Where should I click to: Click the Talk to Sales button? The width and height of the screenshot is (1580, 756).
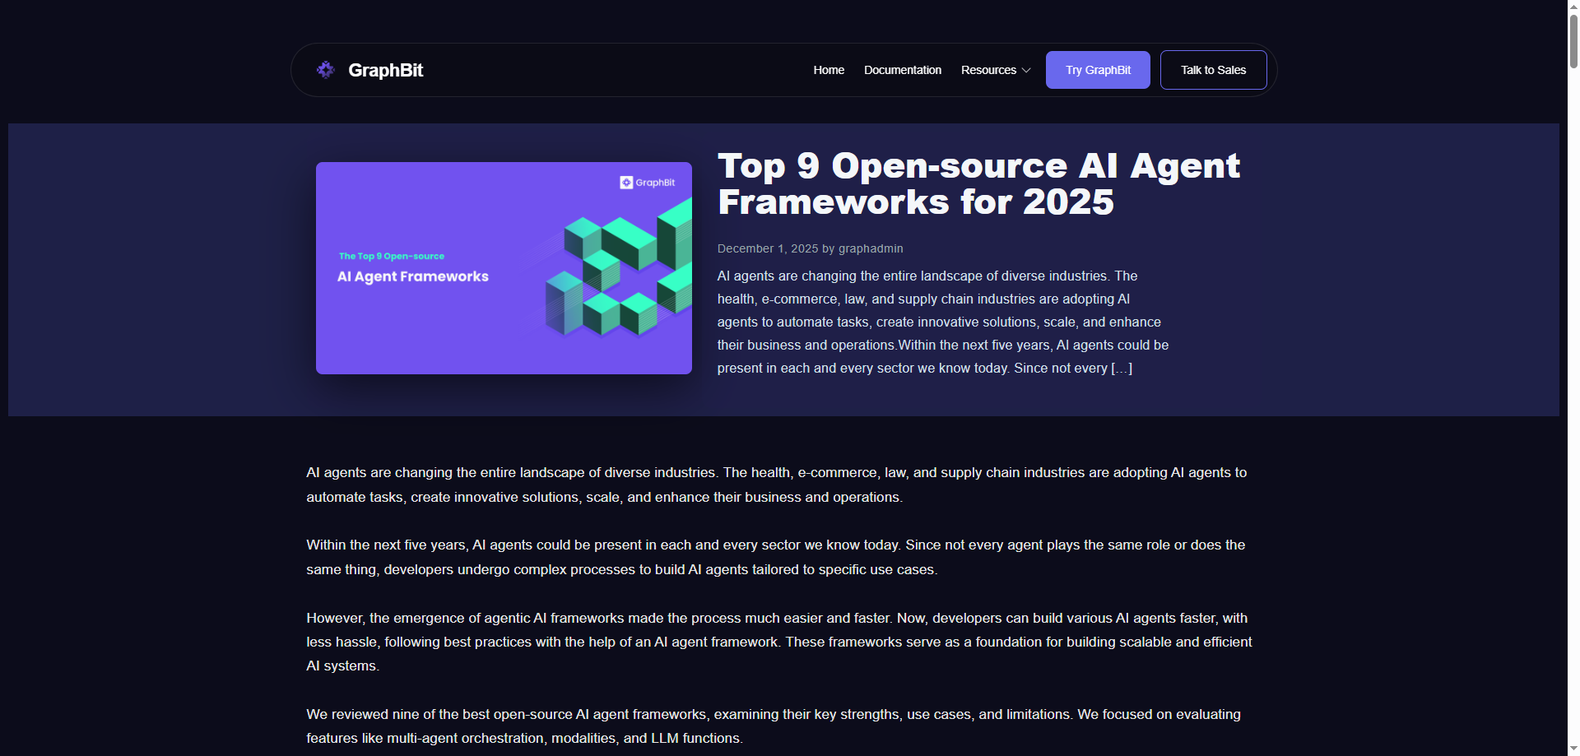[1213, 70]
